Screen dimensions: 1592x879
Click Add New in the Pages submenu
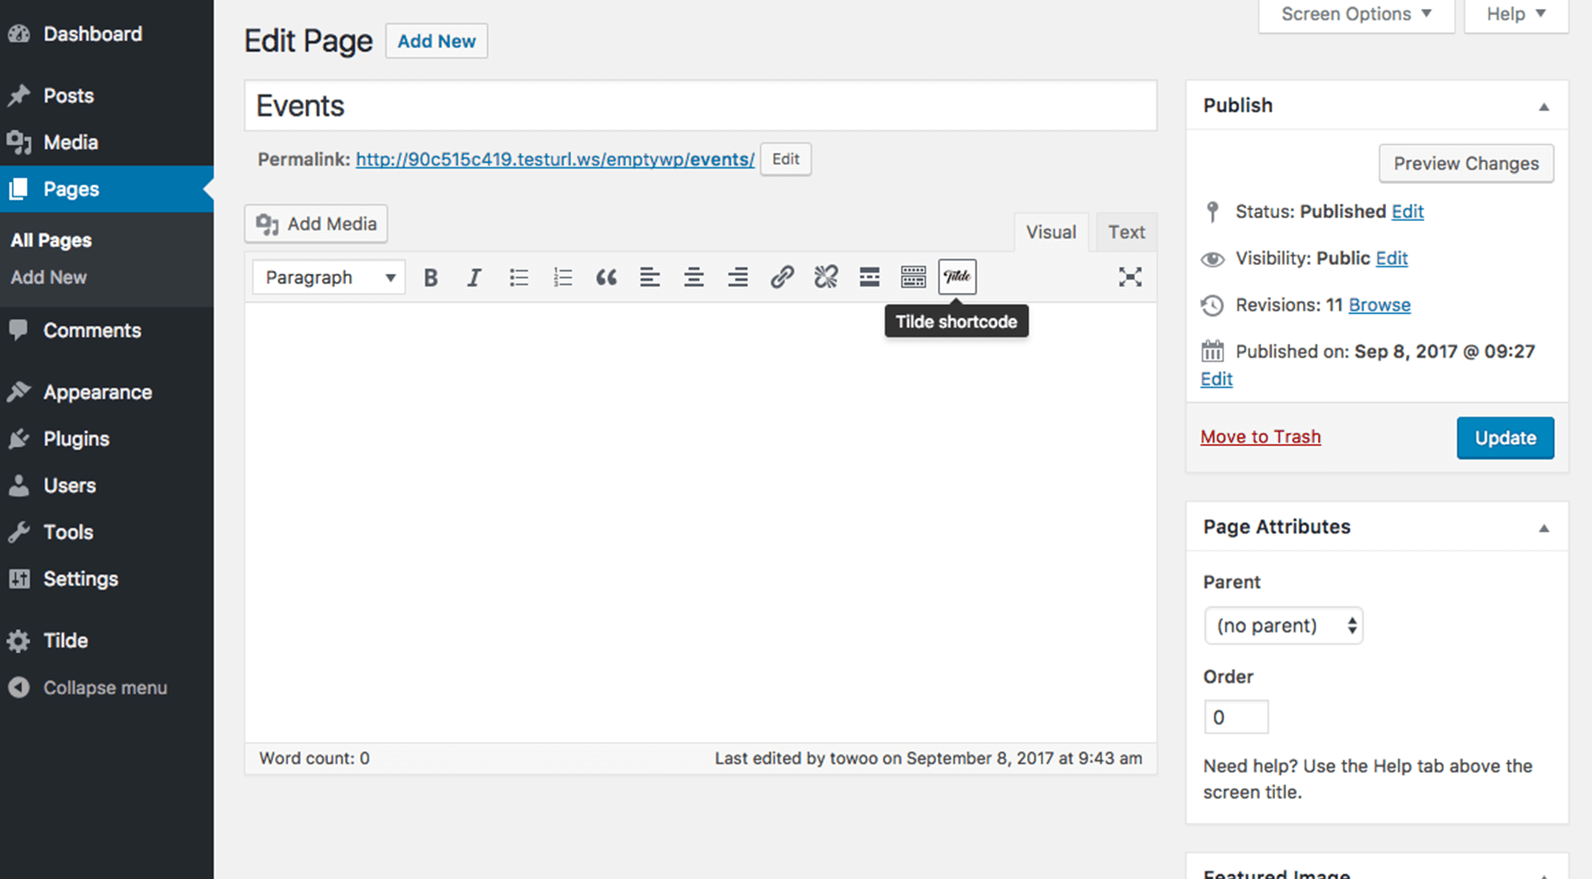[x=48, y=277]
